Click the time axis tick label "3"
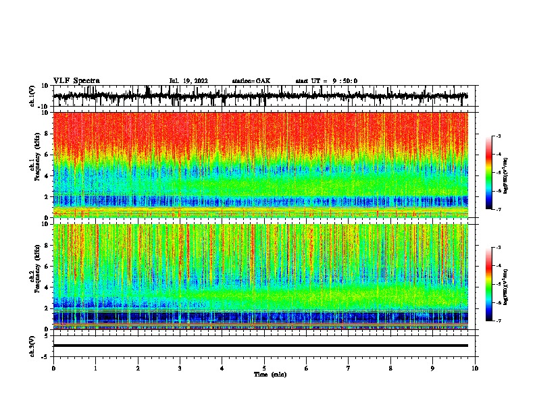 [180, 368]
